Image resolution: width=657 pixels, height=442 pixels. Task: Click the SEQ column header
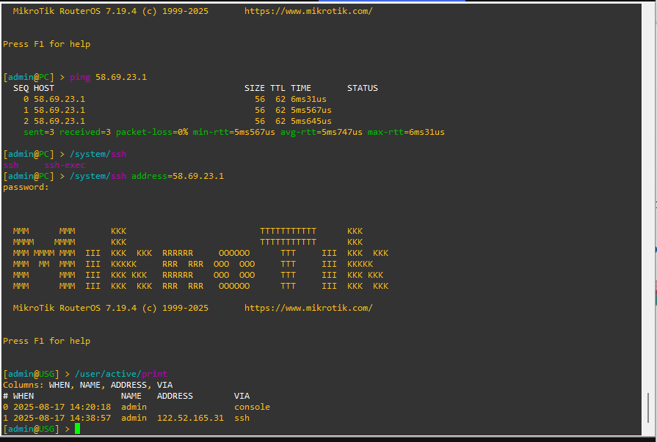(21, 88)
